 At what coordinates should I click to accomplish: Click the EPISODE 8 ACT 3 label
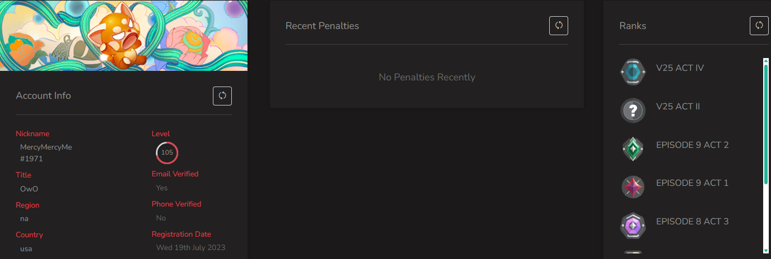click(x=692, y=222)
